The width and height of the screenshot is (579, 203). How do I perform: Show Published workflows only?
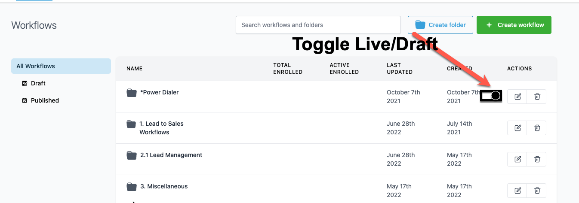[x=45, y=100]
